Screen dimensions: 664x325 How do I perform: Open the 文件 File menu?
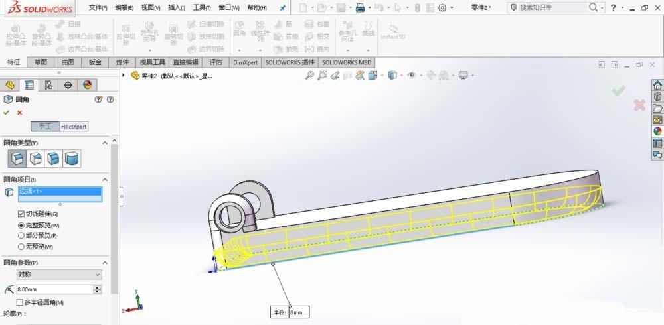[98, 7]
